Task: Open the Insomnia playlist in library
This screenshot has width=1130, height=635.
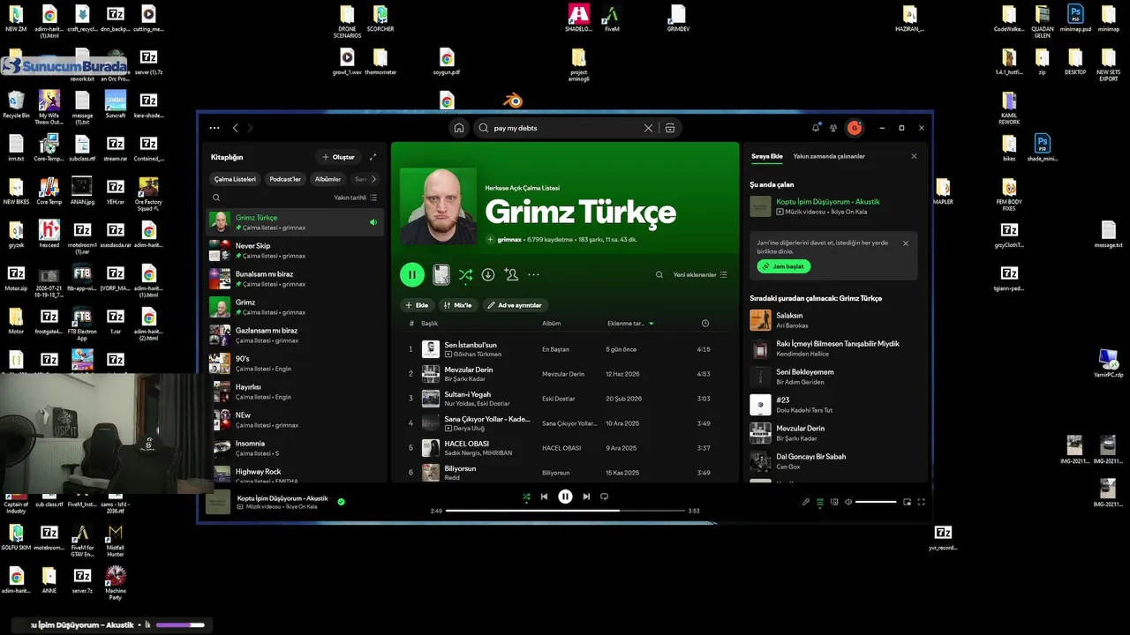Action: pyautogui.click(x=296, y=448)
